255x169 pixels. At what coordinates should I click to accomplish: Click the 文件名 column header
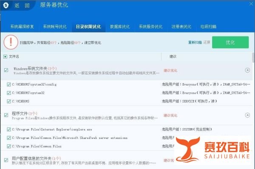tap(14, 57)
